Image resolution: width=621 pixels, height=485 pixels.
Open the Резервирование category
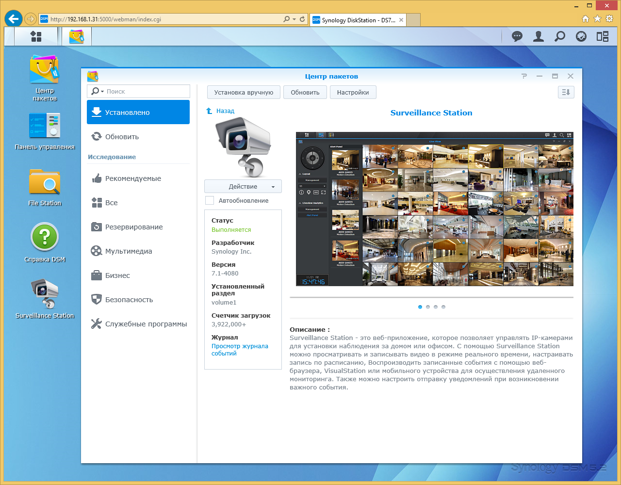pyautogui.click(x=138, y=227)
